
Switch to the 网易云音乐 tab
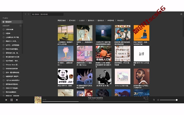62,20
